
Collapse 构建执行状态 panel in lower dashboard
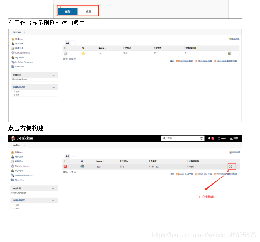(x=53, y=201)
